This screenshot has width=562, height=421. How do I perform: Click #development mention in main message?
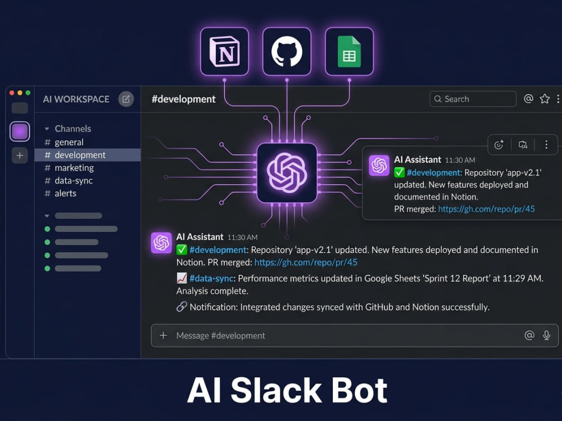[x=218, y=250]
